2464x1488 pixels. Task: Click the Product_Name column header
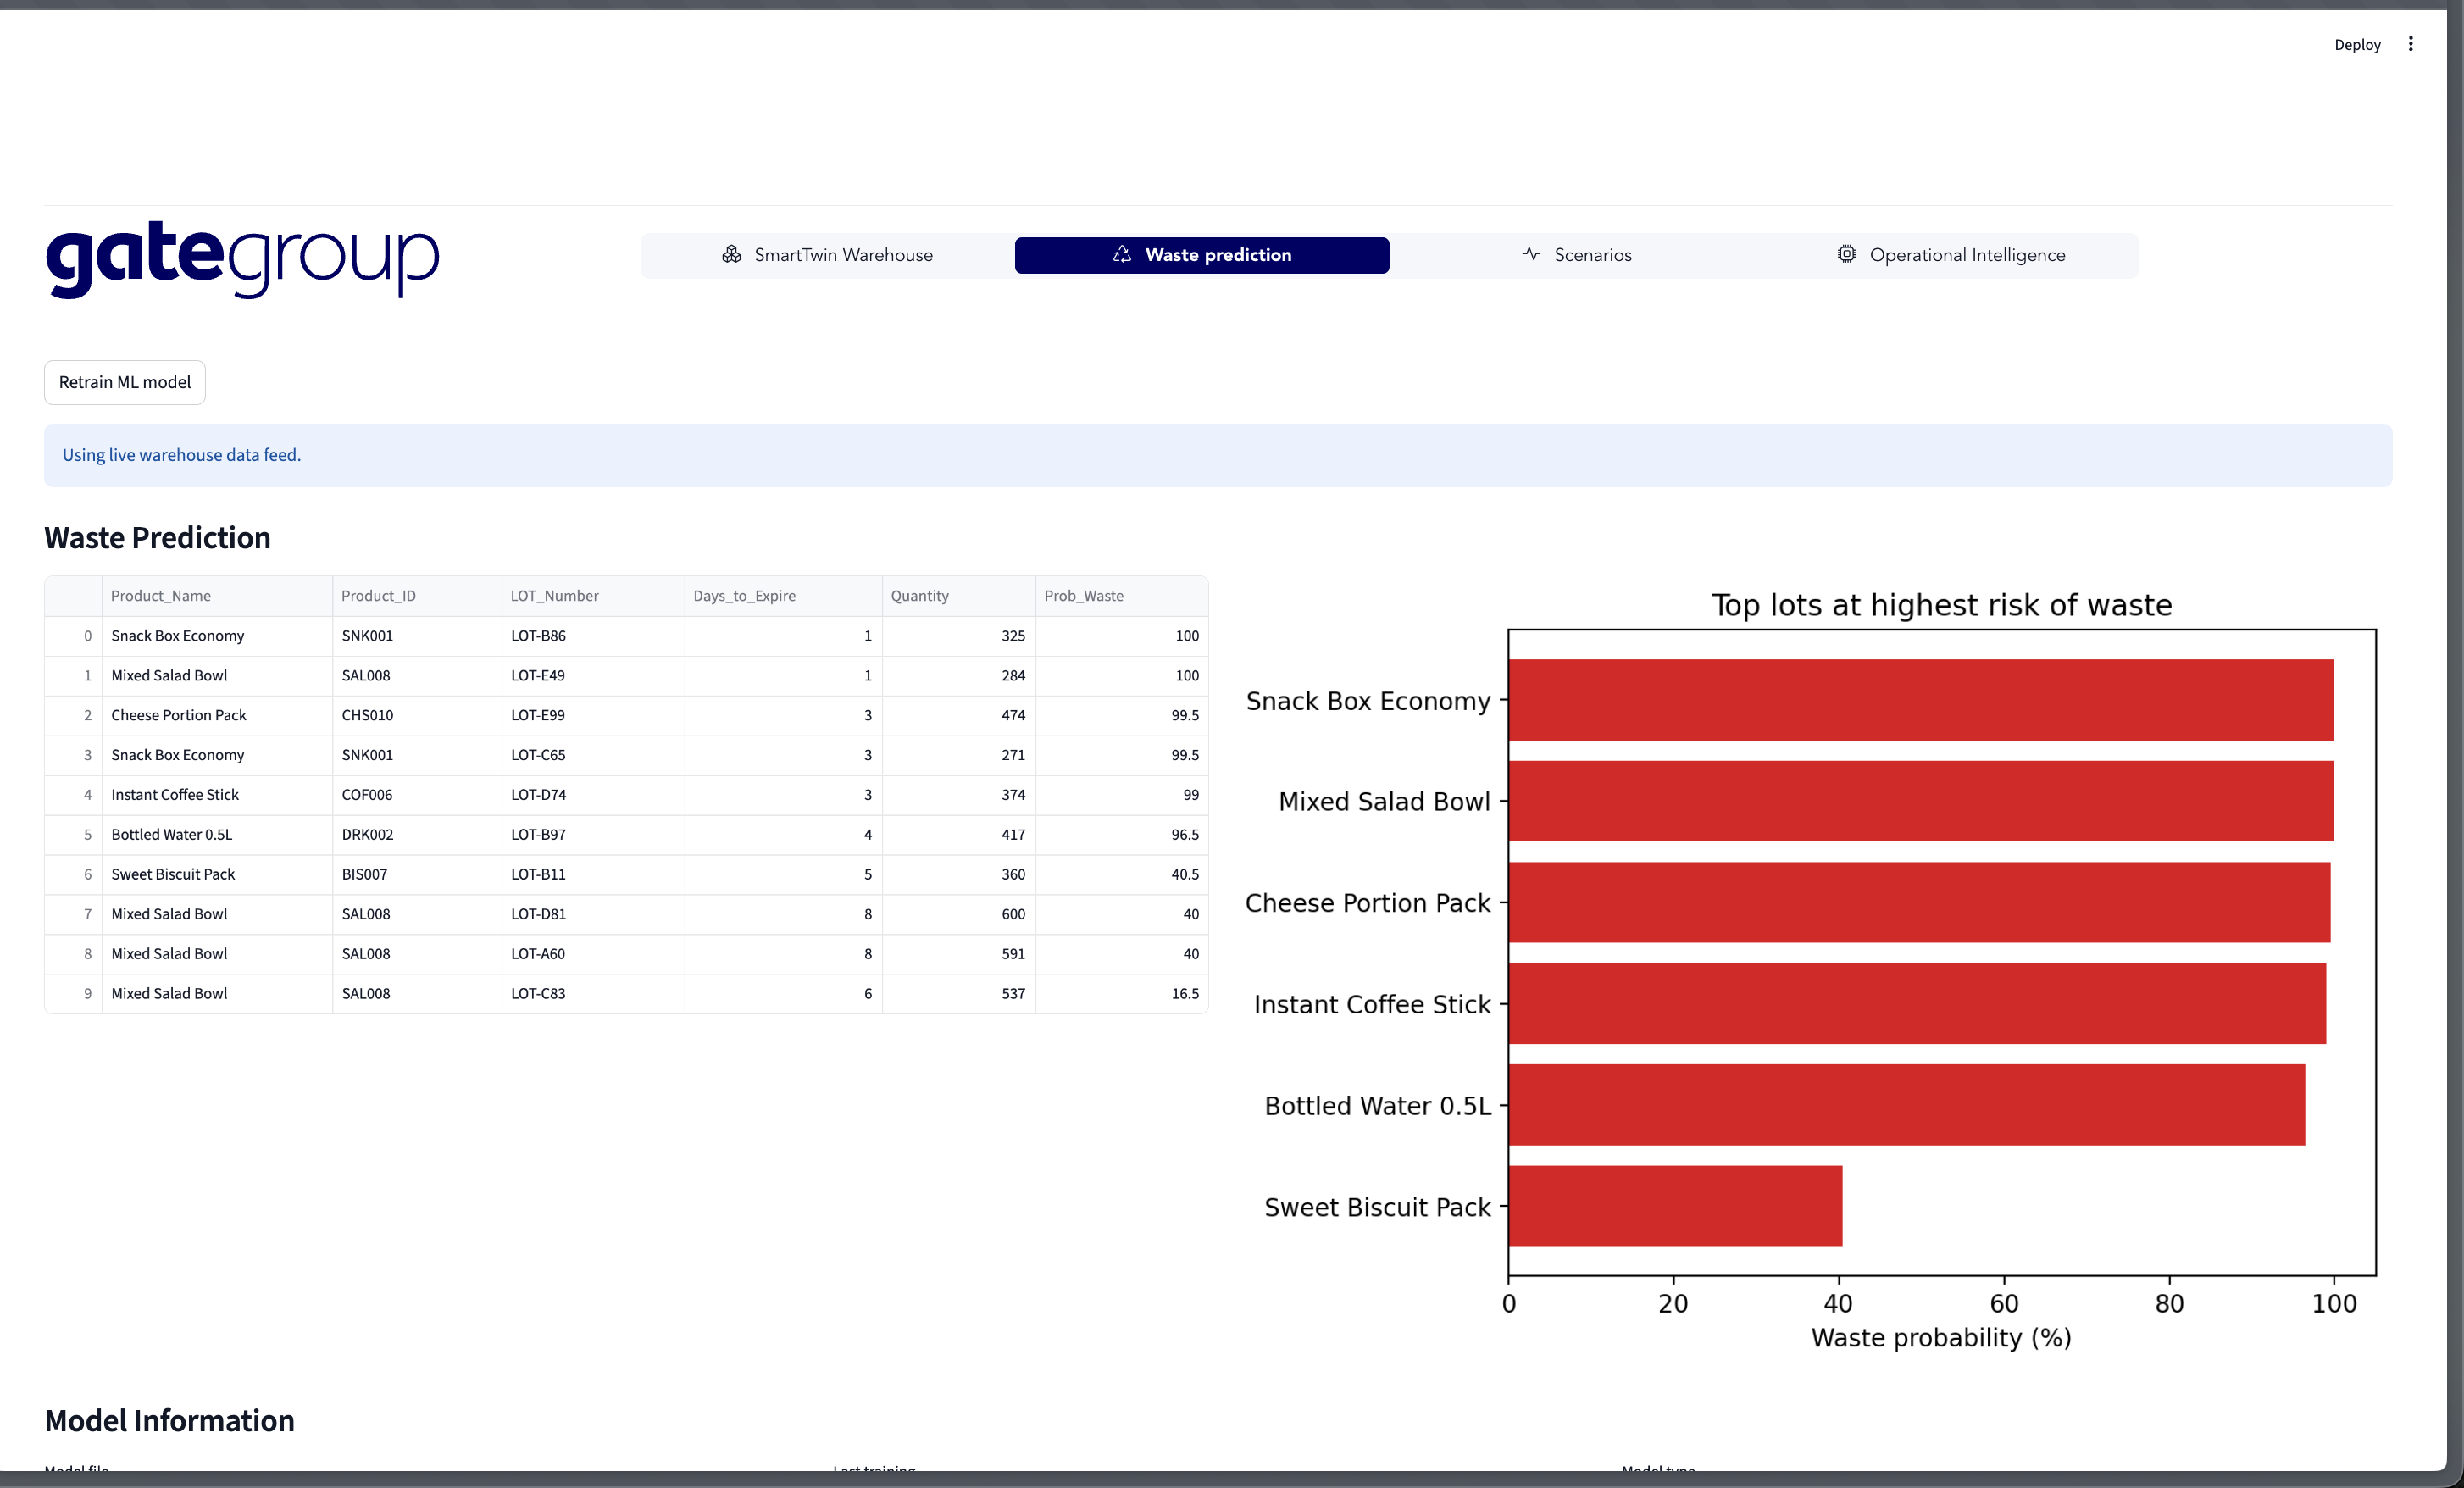[161, 596]
